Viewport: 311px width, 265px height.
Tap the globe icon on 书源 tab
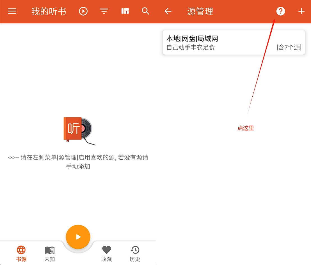click(x=21, y=250)
